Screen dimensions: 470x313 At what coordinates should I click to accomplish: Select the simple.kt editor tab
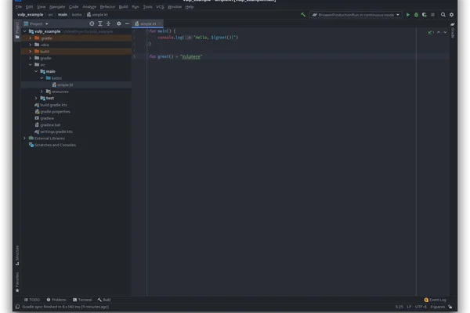coord(146,23)
